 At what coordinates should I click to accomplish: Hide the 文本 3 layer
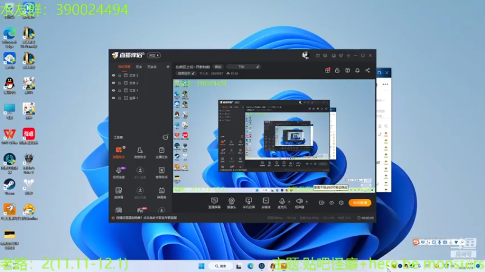pyautogui.click(x=113, y=75)
